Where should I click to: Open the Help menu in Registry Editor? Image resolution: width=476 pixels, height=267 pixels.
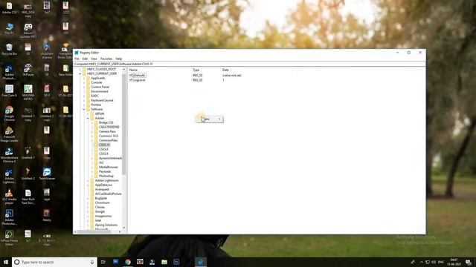pos(119,59)
